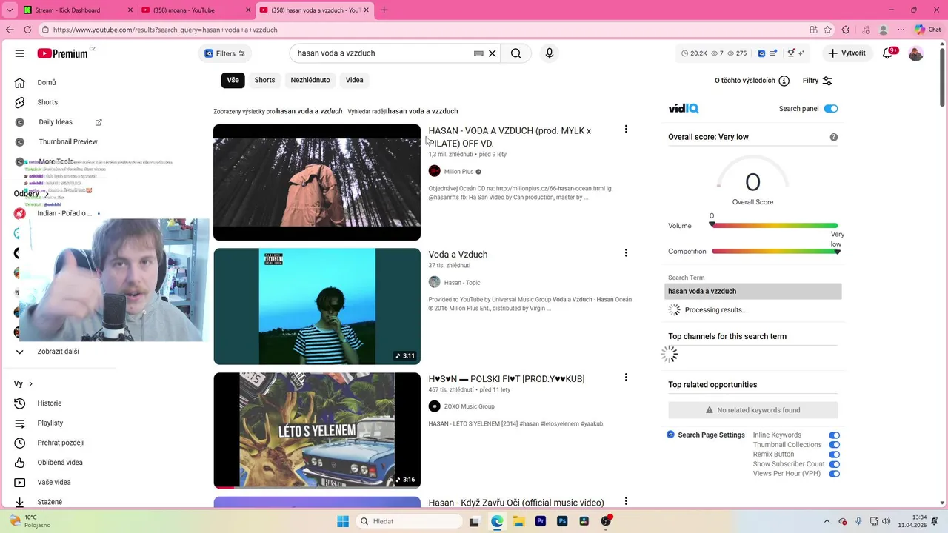Open Milion Plus channel avatar
The height and width of the screenshot is (533, 948).
pyautogui.click(x=435, y=171)
